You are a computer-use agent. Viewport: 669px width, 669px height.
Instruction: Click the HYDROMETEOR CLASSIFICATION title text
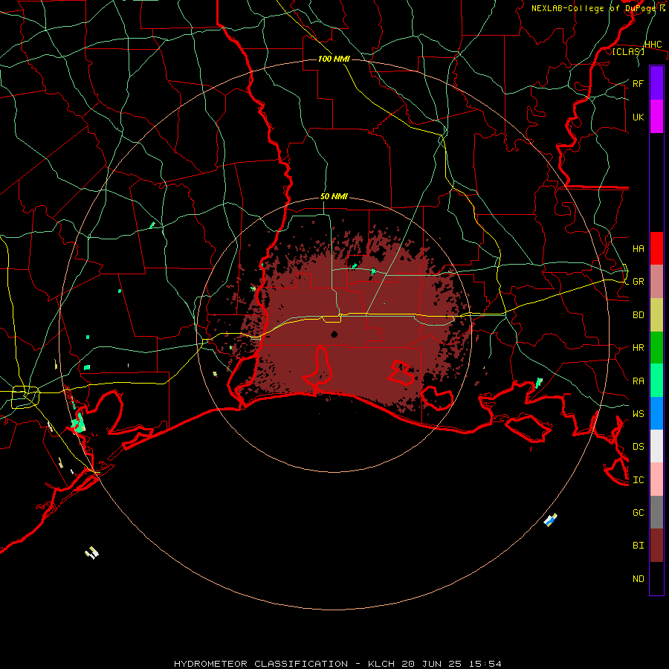(261, 664)
